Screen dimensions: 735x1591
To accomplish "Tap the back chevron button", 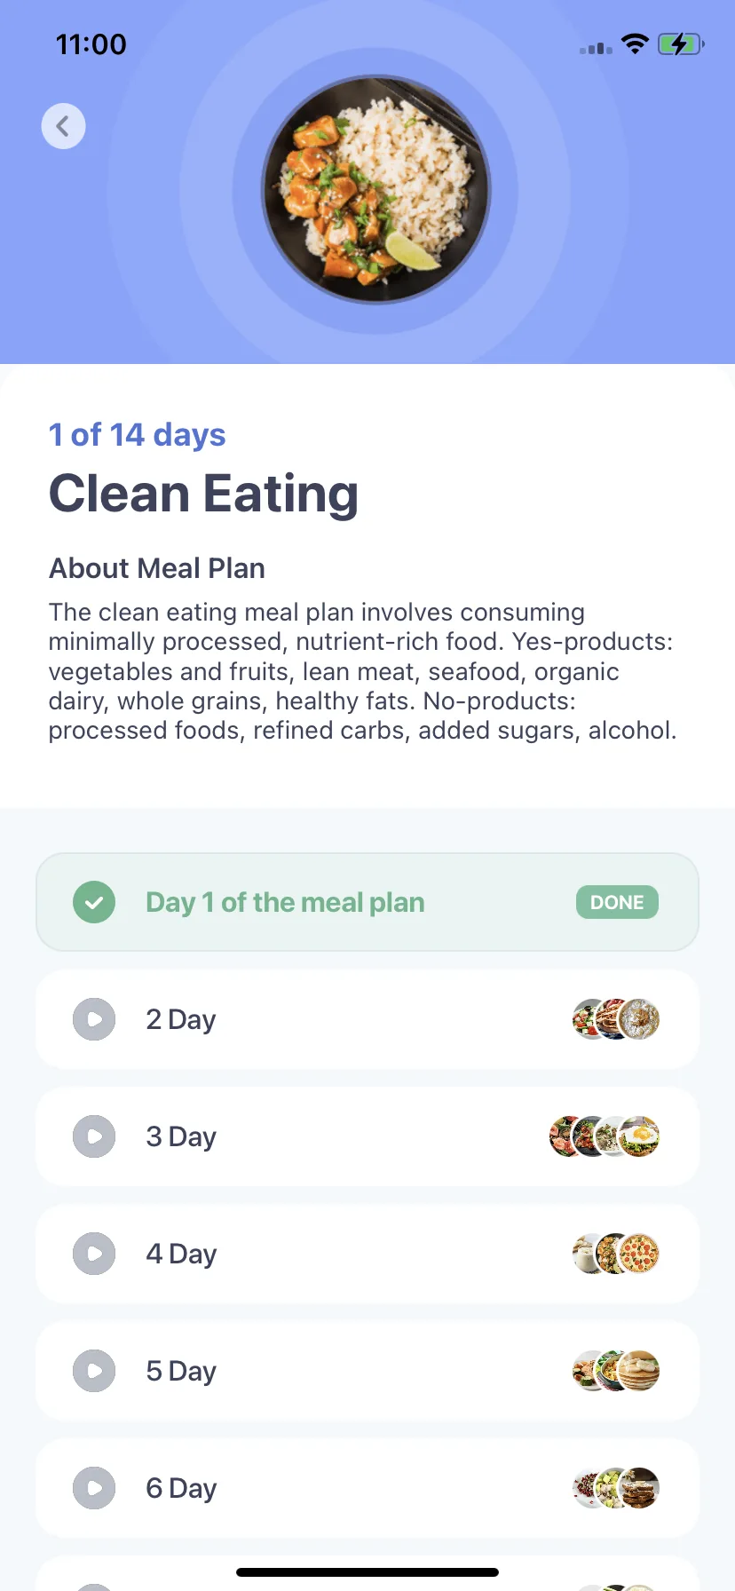I will click(x=63, y=126).
